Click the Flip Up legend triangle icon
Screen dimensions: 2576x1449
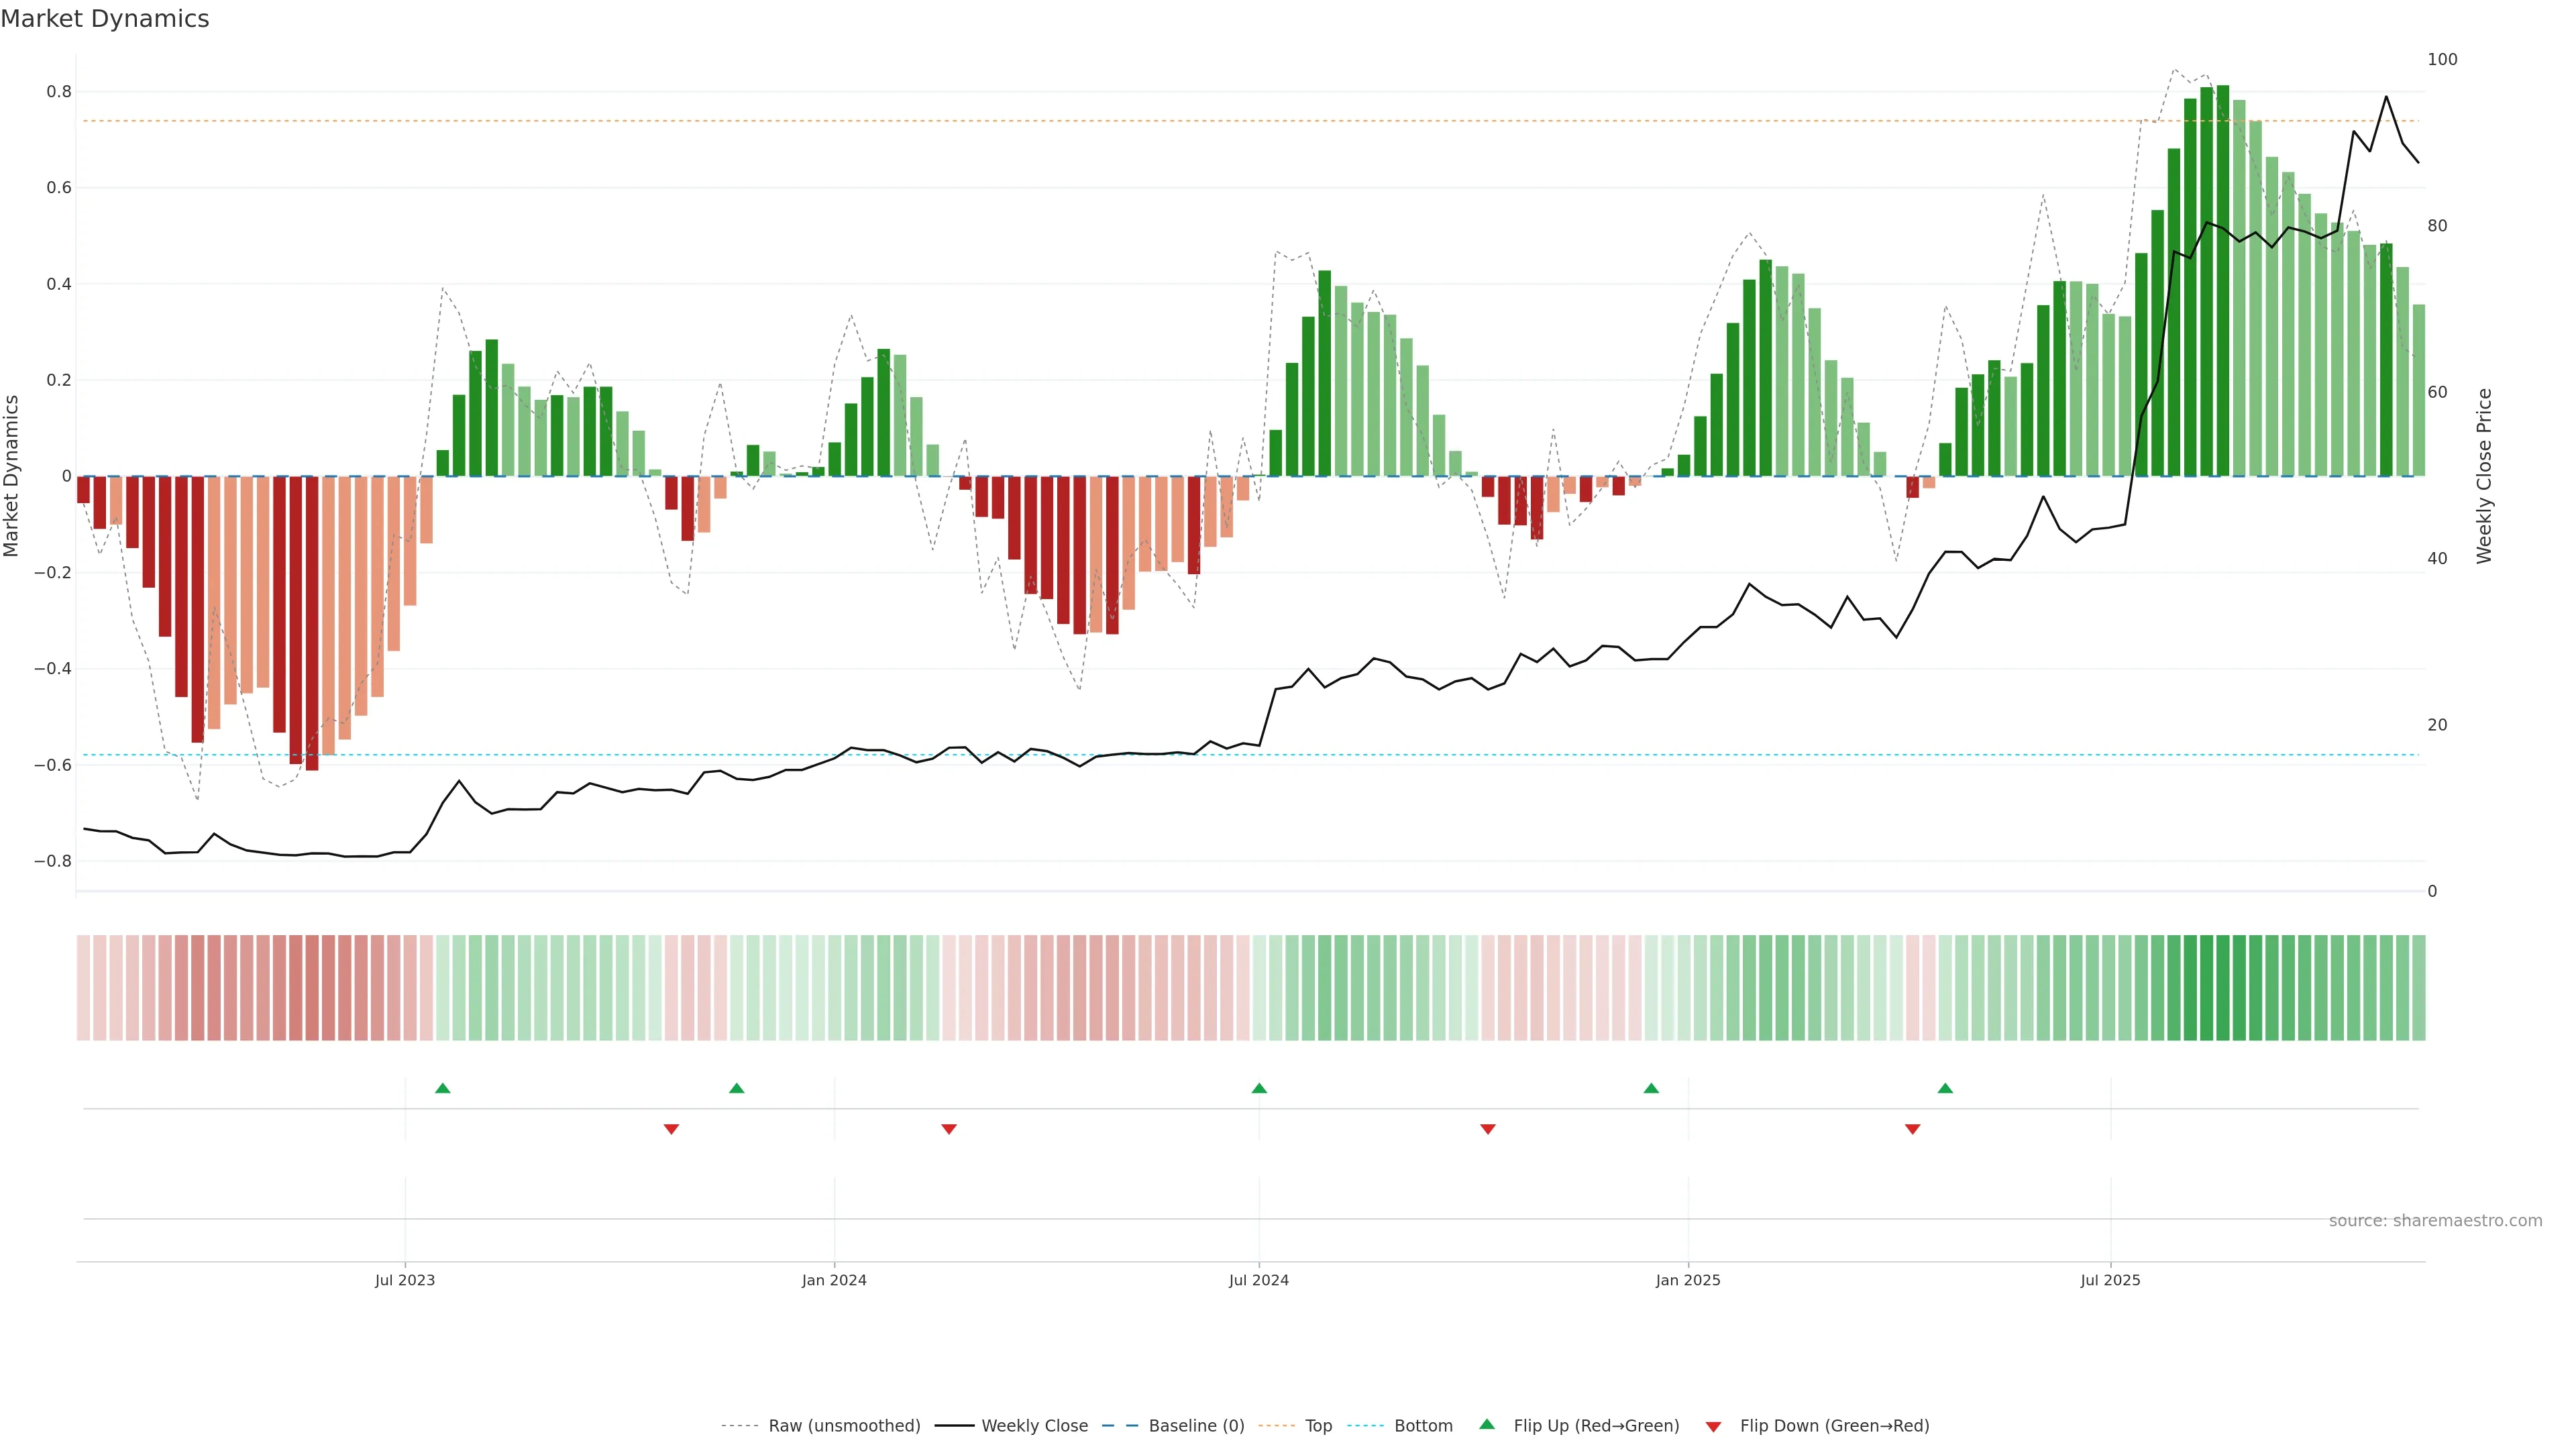(x=1487, y=1424)
